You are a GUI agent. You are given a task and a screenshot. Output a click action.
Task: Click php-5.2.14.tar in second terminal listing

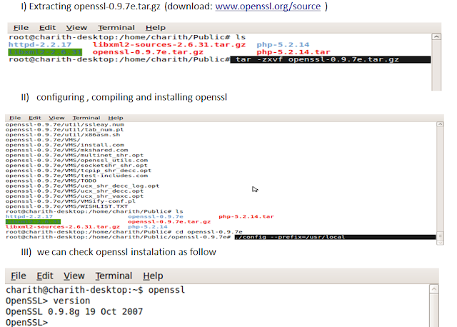coord(246,216)
